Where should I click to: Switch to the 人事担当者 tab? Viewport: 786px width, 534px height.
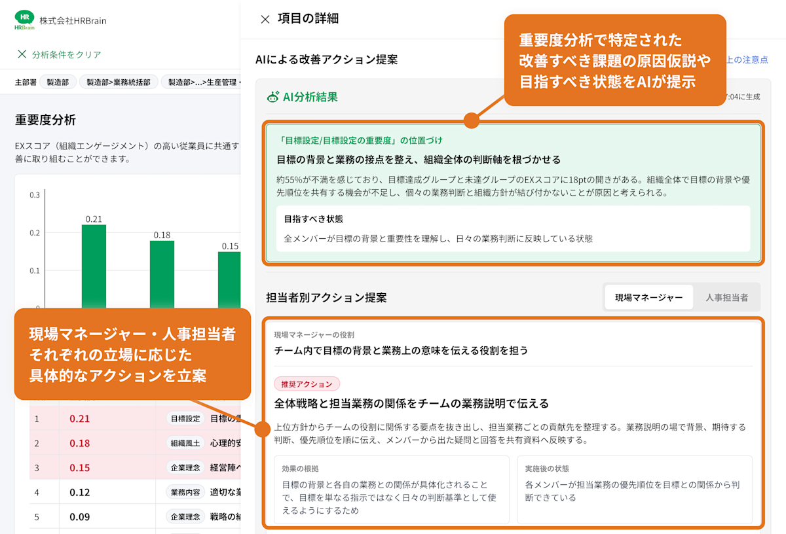[x=726, y=297]
